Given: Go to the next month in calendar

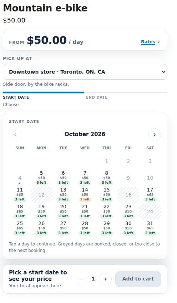Looking at the screenshot, I should coord(155,135).
